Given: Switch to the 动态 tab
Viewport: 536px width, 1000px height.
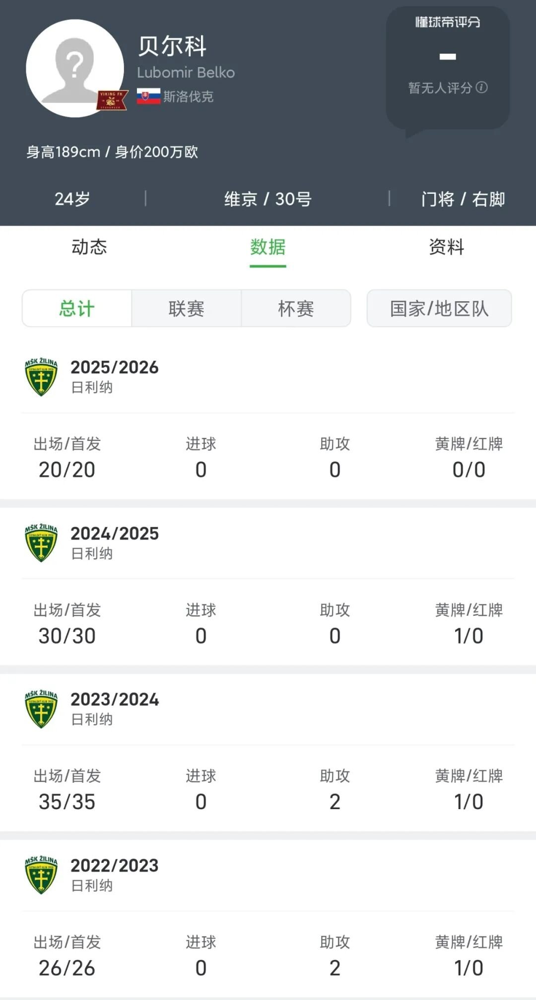Looking at the screenshot, I should point(89,247).
